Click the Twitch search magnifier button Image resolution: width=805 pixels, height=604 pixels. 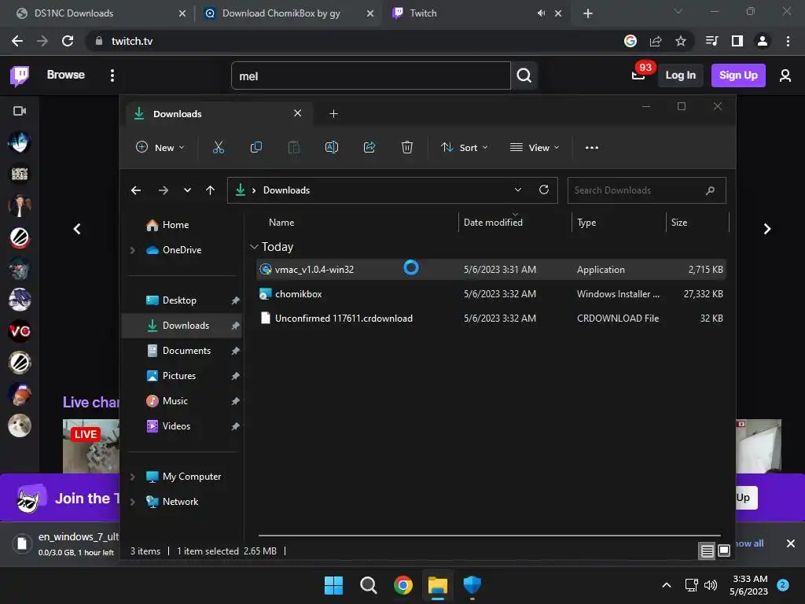point(524,75)
